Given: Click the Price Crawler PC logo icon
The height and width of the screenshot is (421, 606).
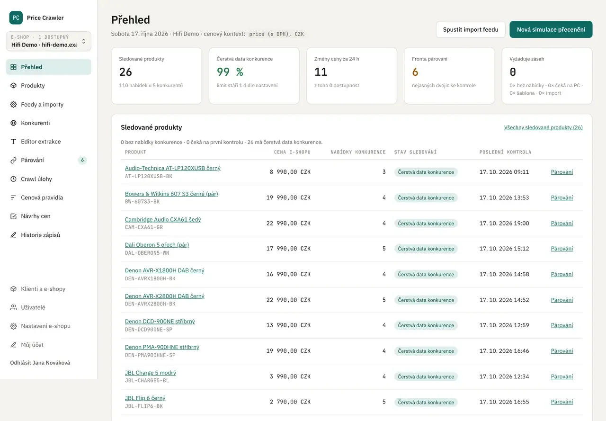Looking at the screenshot, I should (16, 18).
